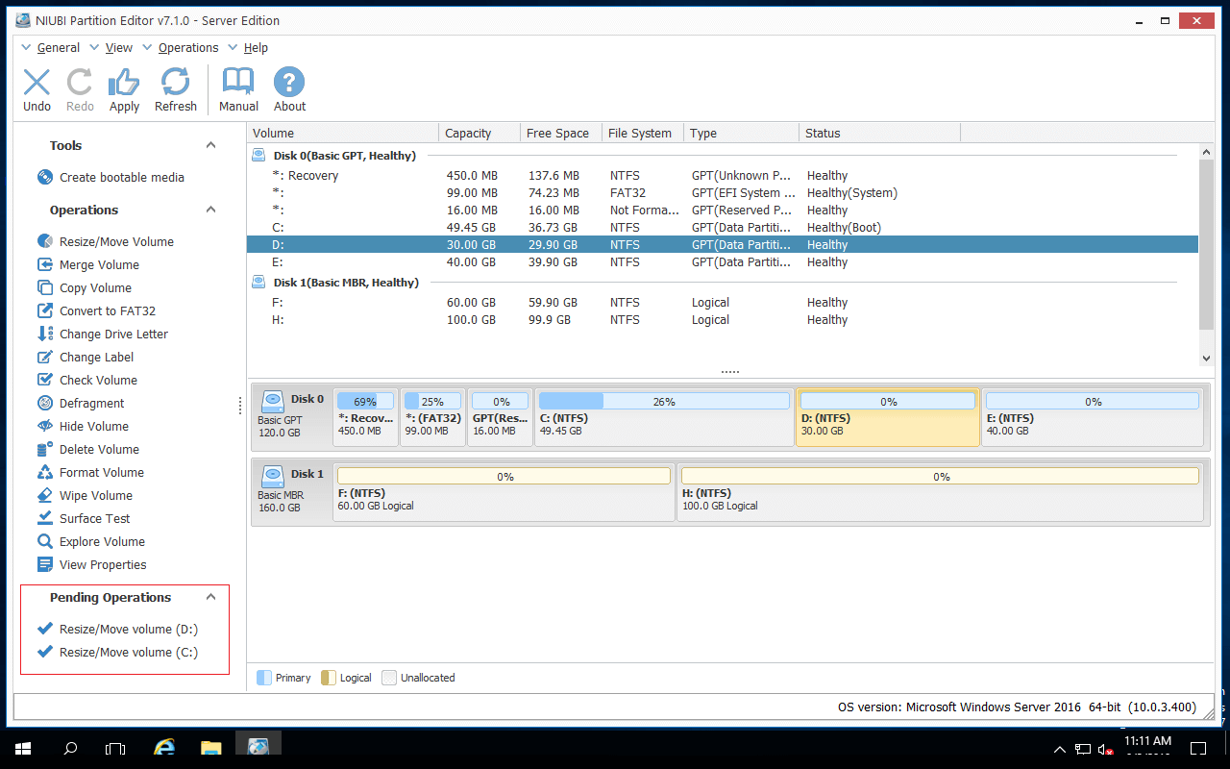Viewport: 1230px width, 769px height.
Task: Choose Wipe Volume operation
Action: tap(85, 495)
